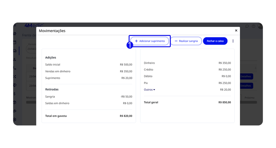Click the tag label icon in the sidebar
Viewport: 276px width, 148px height.
tap(15, 85)
